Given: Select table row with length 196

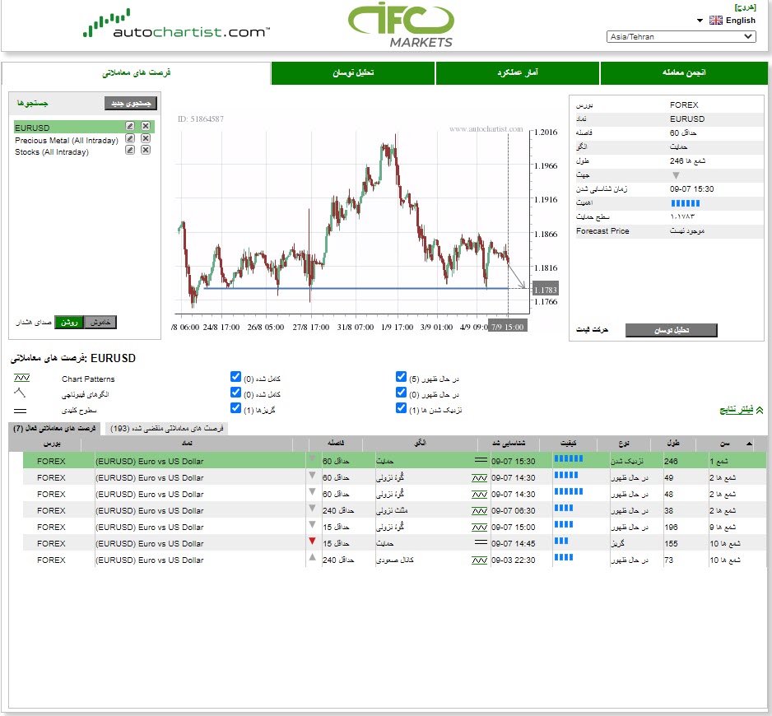Looking at the screenshot, I should pos(394,527).
